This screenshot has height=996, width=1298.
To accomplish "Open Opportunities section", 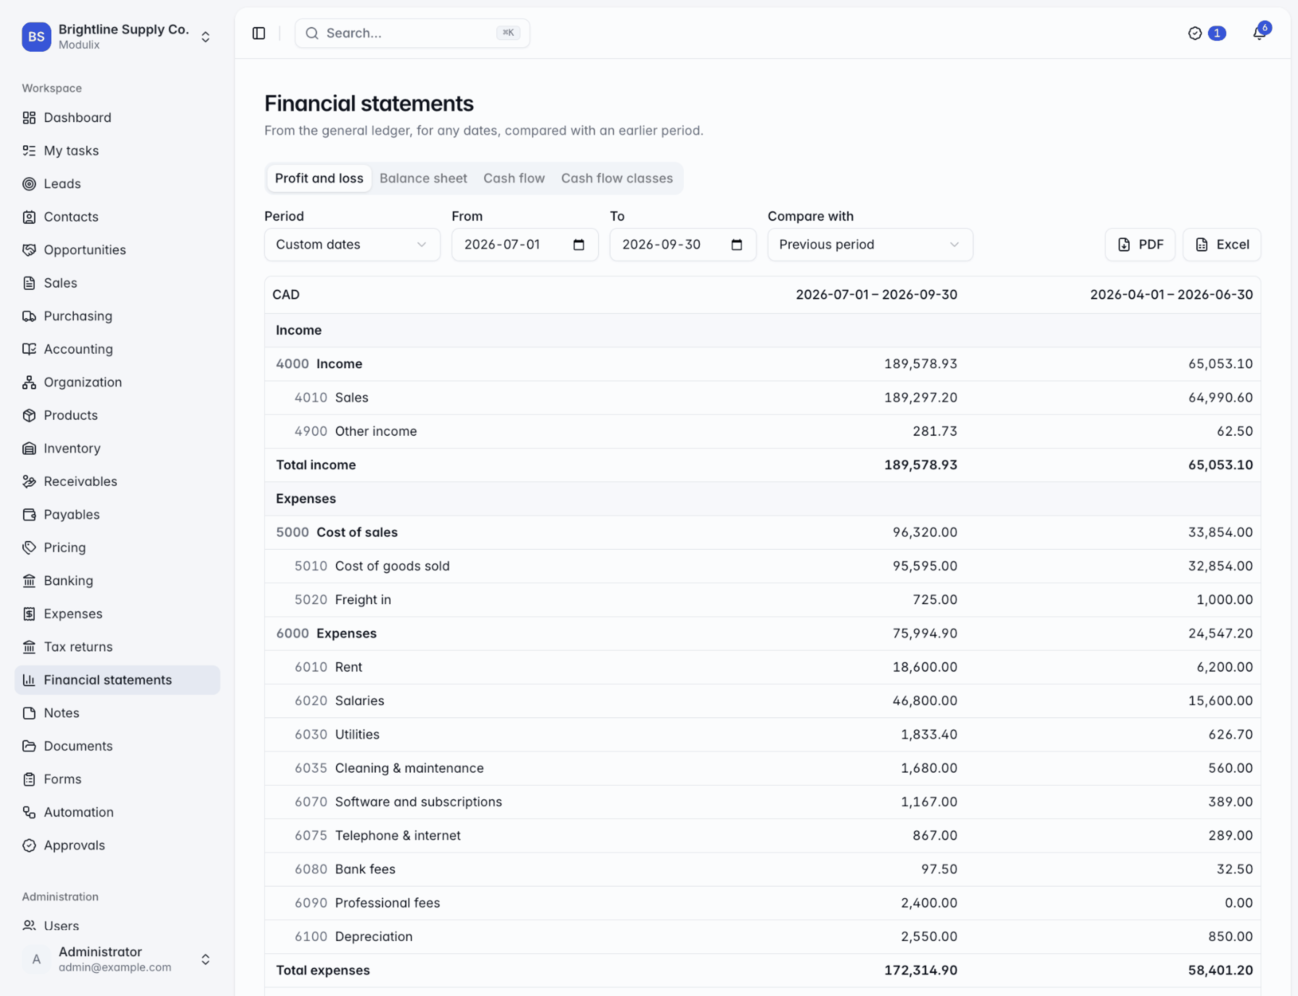I will [x=117, y=250].
